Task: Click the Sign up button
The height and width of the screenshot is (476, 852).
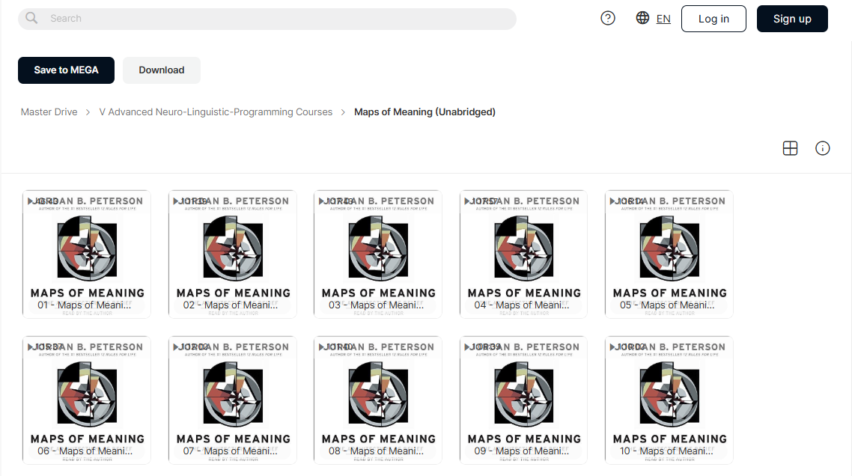Action: [791, 19]
